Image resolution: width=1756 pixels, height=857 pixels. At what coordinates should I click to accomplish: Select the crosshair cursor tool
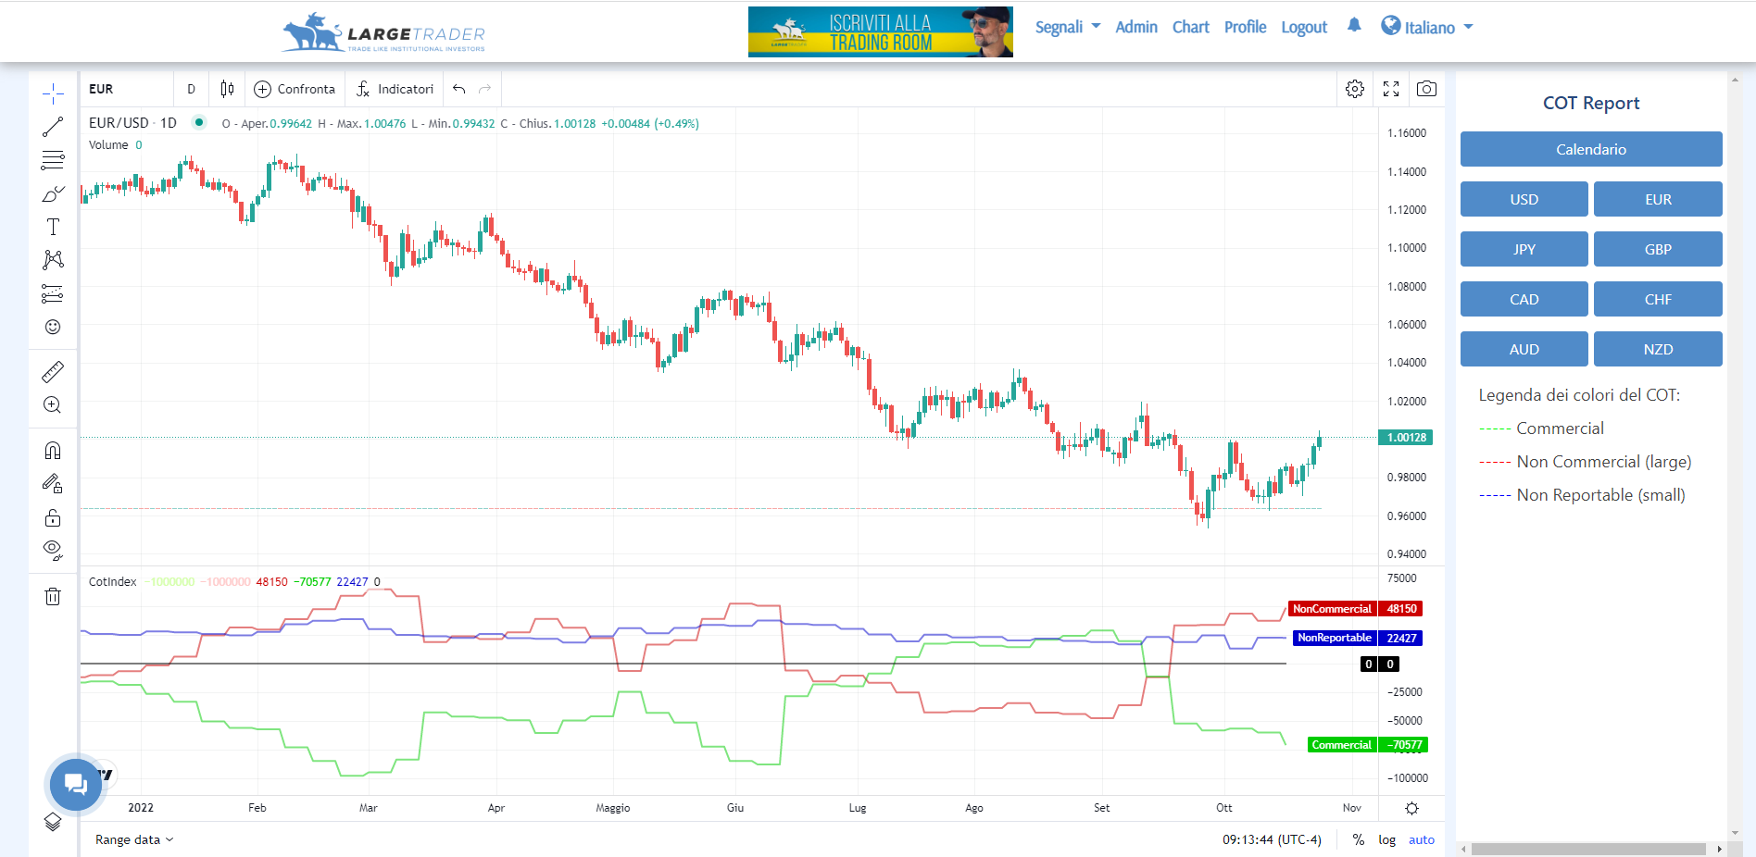pyautogui.click(x=53, y=93)
